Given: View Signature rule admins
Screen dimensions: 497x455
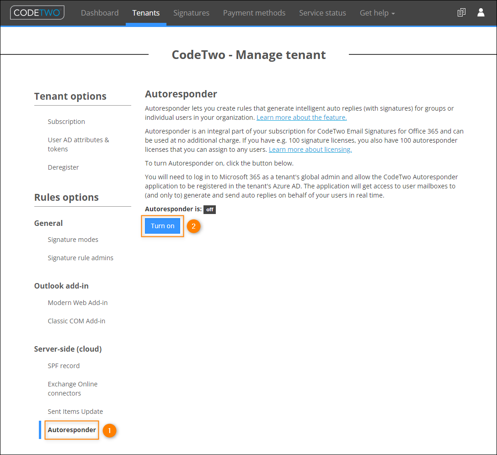Looking at the screenshot, I should pyautogui.click(x=80, y=257).
